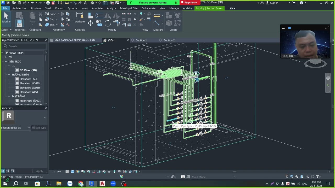Toggle Crop View in view control bar
Image resolution: width=335 pixels, height=188 pixels.
[93, 172]
